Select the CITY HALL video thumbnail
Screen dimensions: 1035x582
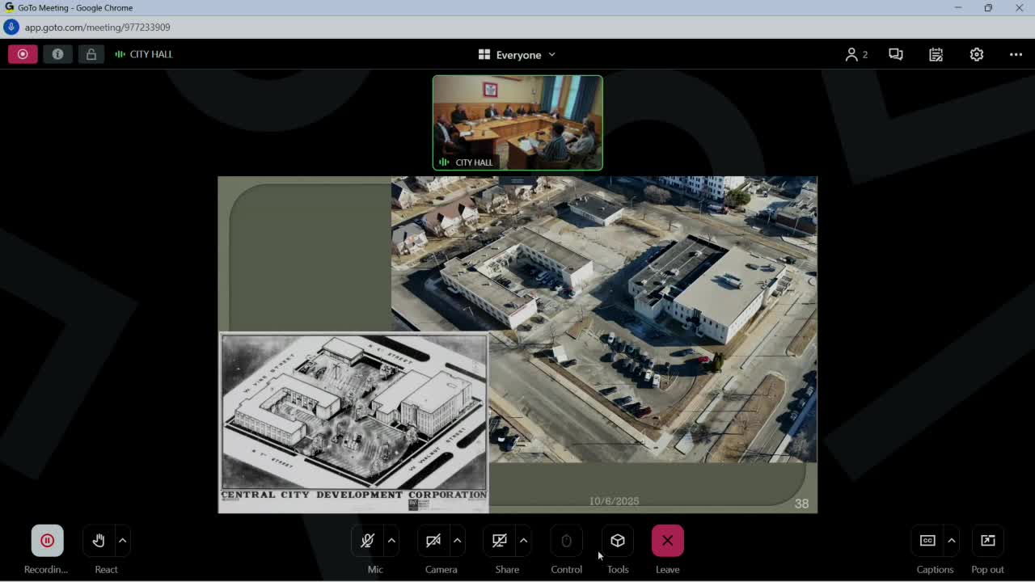coord(517,122)
